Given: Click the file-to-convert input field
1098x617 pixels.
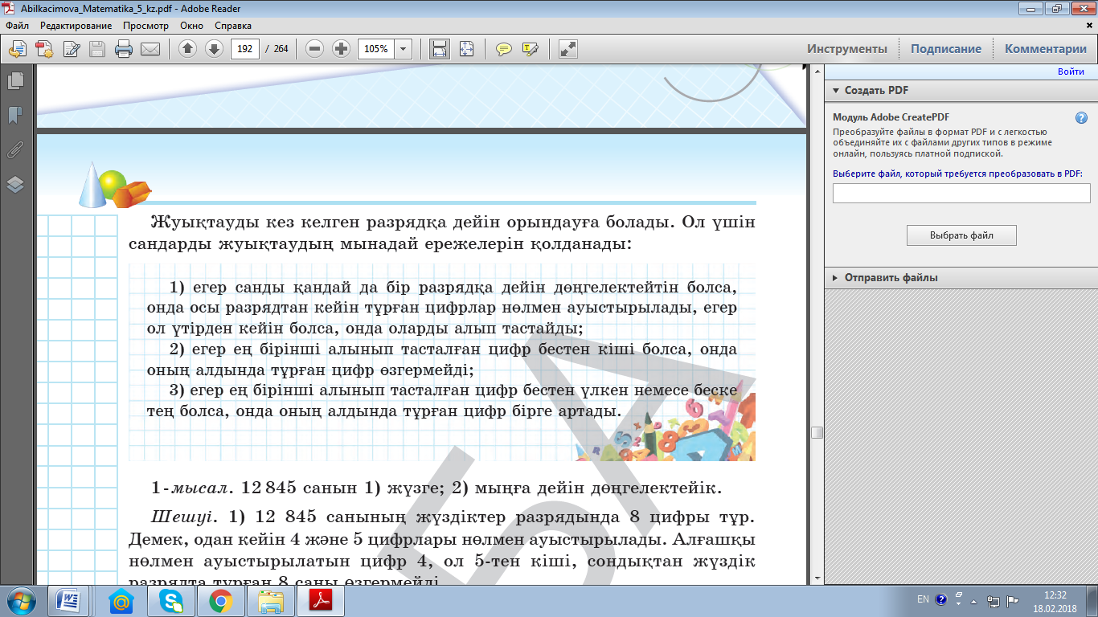Looking at the screenshot, I should (x=961, y=194).
